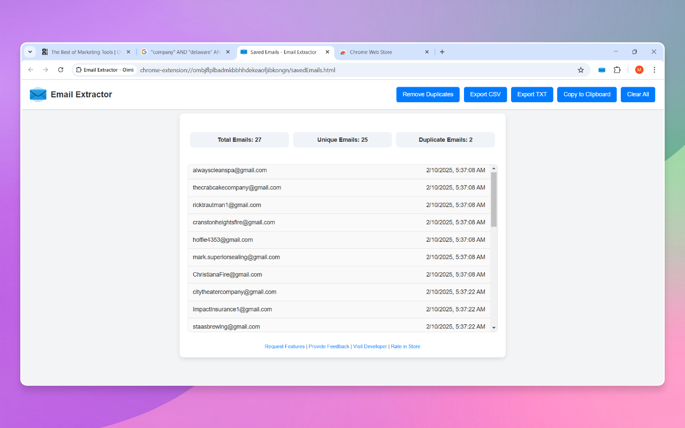Close the Chrome Web Store tab
Screen dimensions: 685x428
coord(427,52)
